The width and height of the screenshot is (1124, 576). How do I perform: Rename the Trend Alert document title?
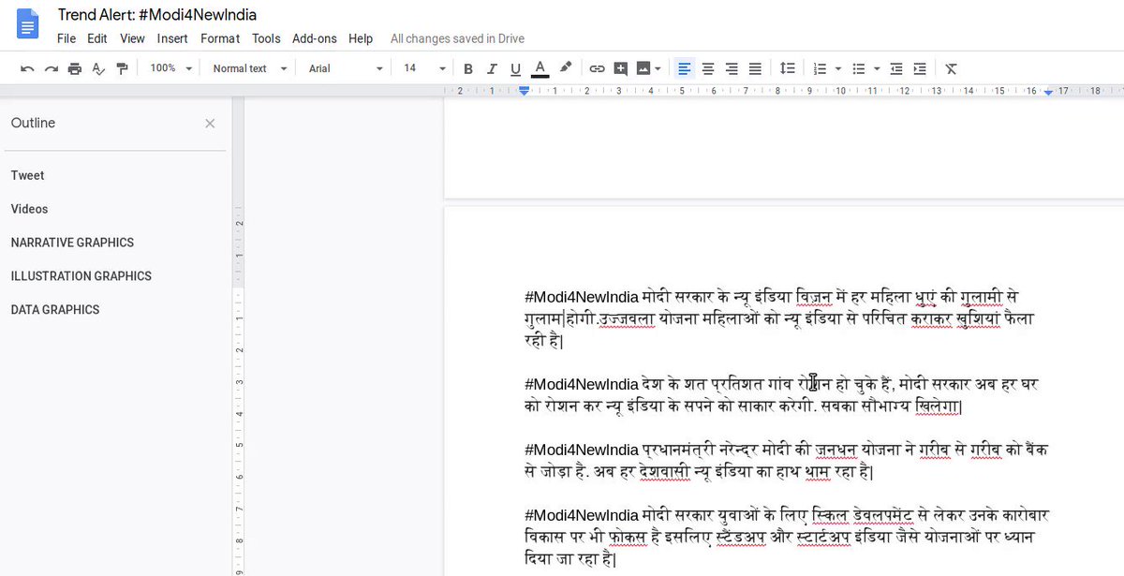[x=157, y=15]
